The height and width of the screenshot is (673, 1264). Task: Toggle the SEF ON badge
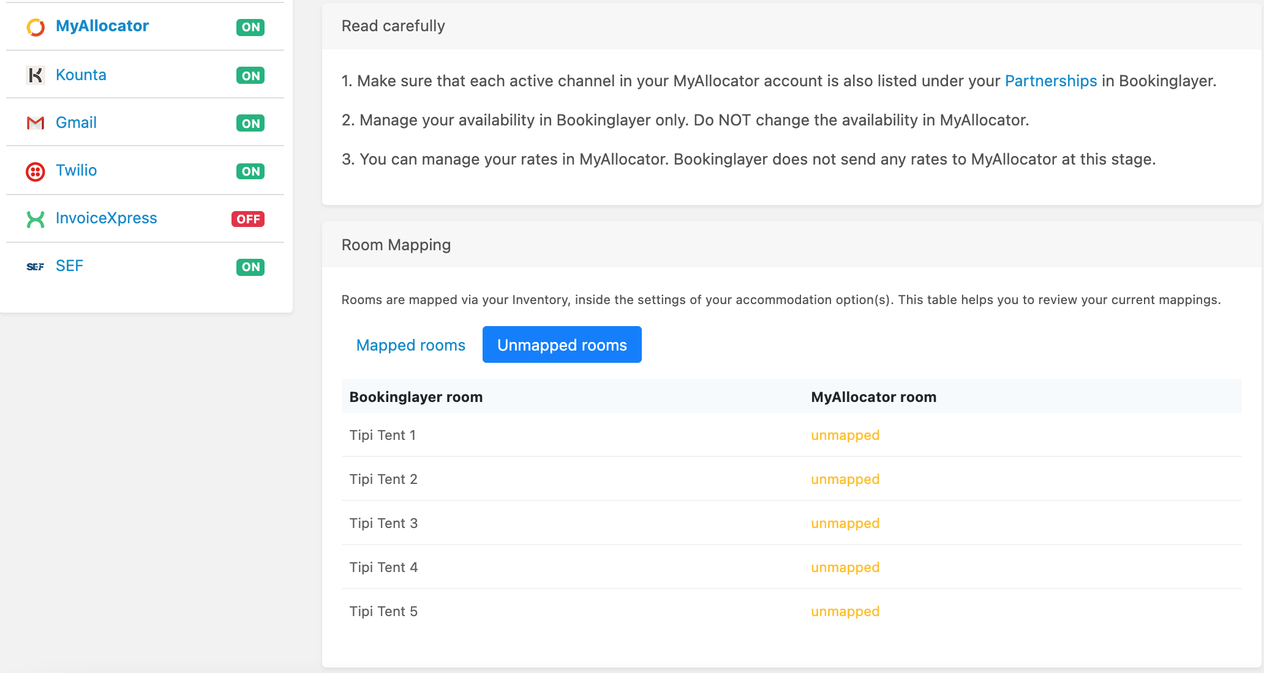point(250,267)
